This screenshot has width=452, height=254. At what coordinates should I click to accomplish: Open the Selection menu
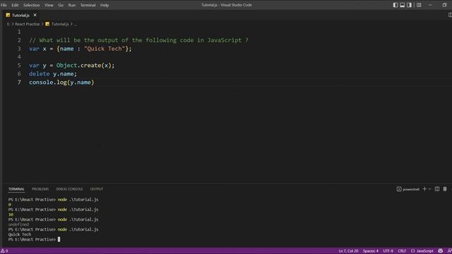[x=31, y=5]
